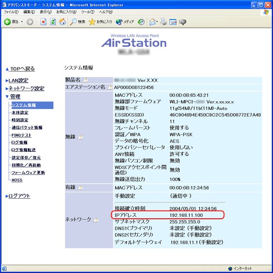Click the システム情報 page heading
Viewport: 273px width, 273px height.
pyautogui.click(x=79, y=68)
